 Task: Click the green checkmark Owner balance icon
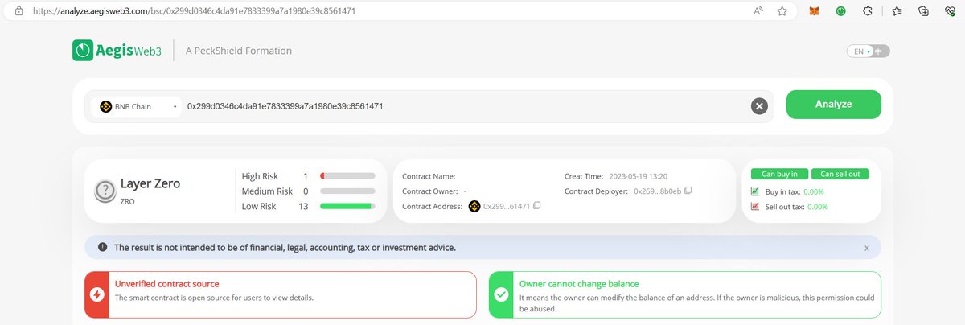point(501,294)
